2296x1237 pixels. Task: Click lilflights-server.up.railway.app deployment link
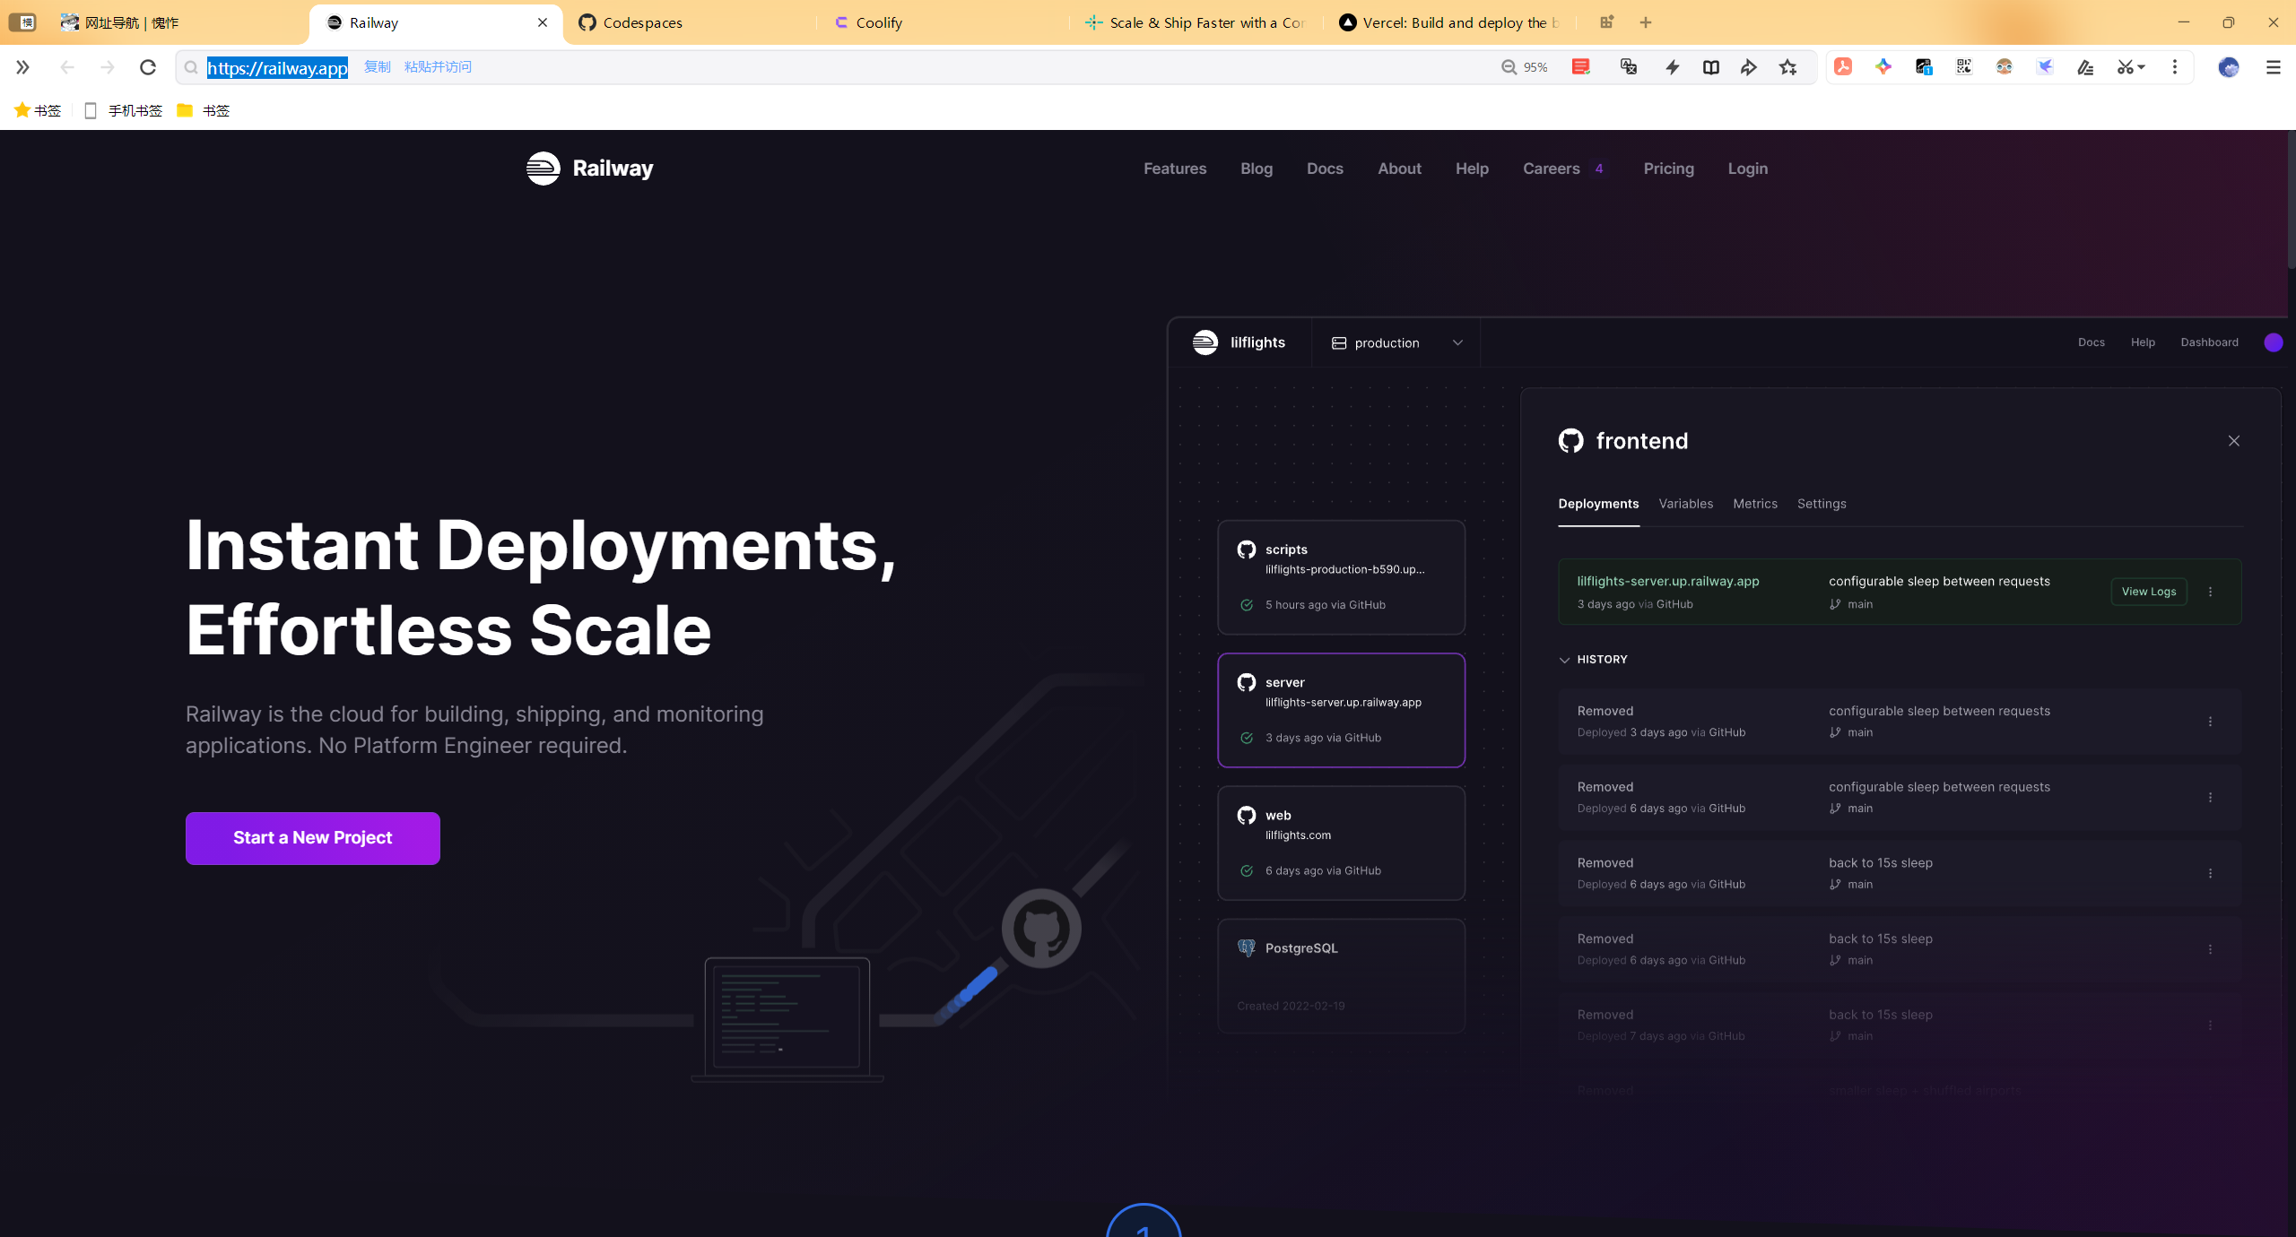pos(1668,581)
